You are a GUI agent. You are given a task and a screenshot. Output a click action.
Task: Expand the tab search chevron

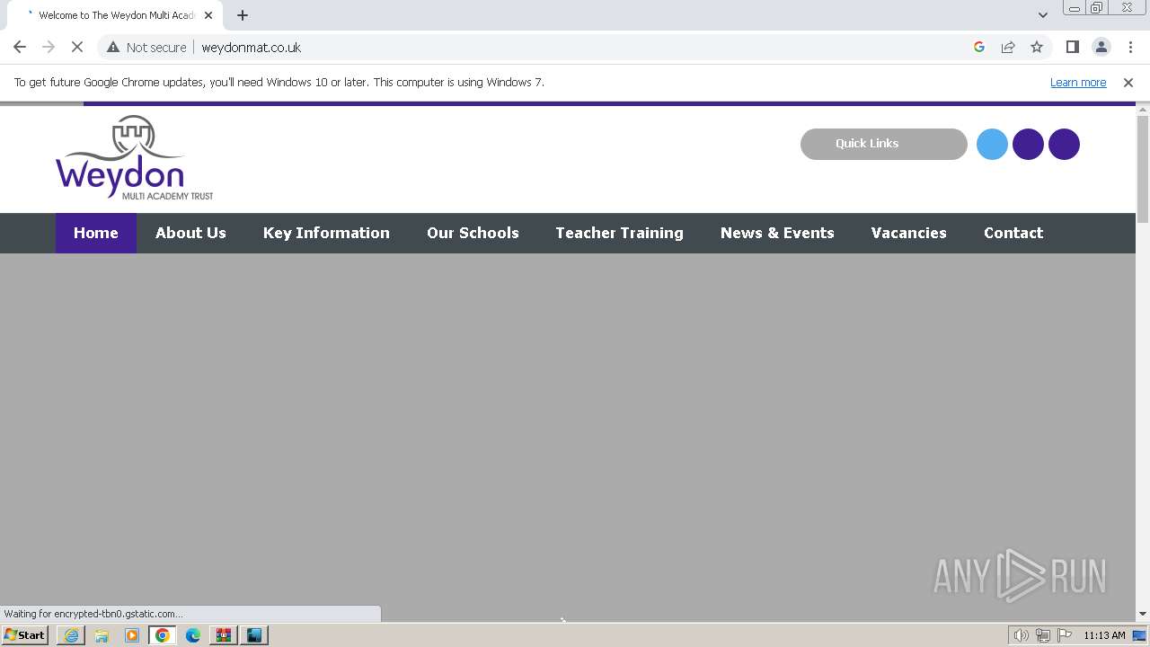(x=1043, y=15)
